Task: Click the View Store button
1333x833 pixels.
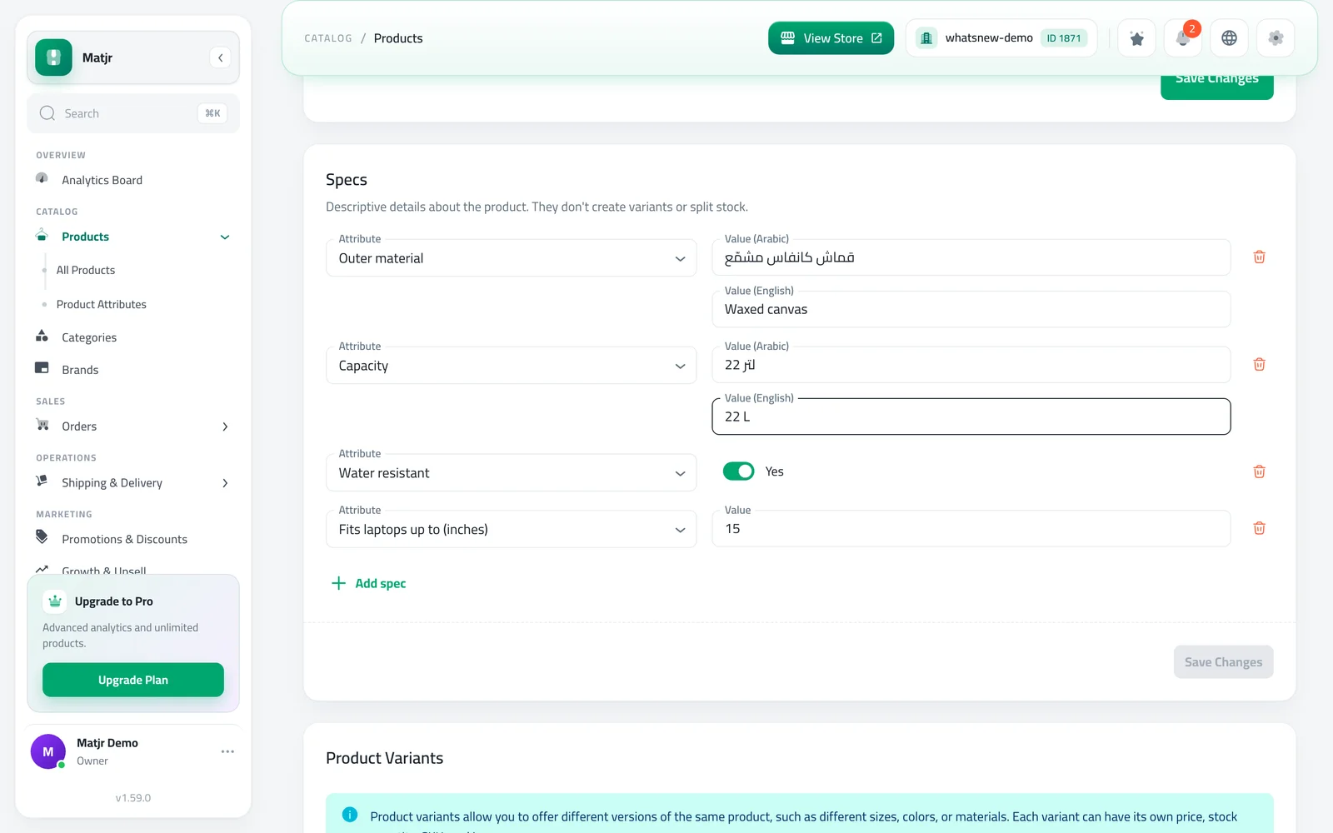Action: click(831, 38)
